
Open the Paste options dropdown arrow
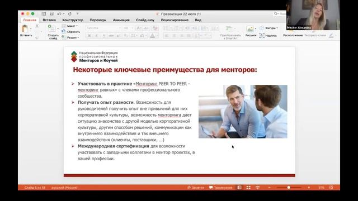click(x=31, y=28)
